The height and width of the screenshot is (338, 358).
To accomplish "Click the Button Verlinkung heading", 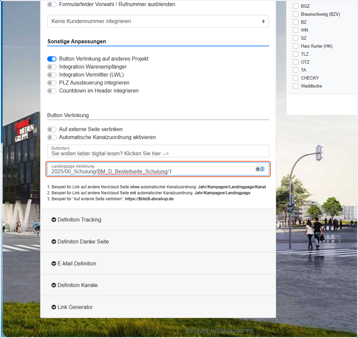I will (x=68, y=115).
